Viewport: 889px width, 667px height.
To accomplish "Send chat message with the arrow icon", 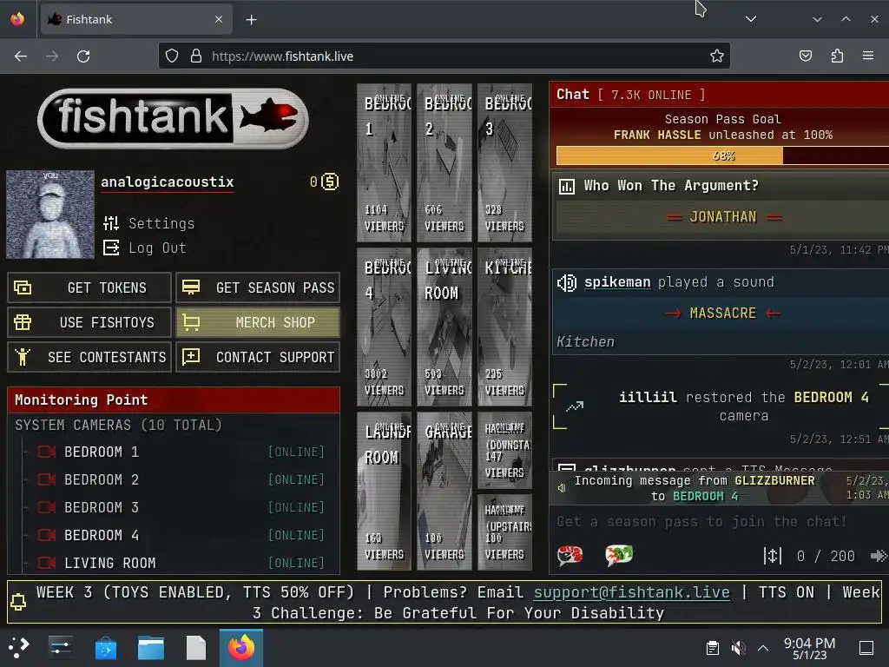I will (878, 556).
